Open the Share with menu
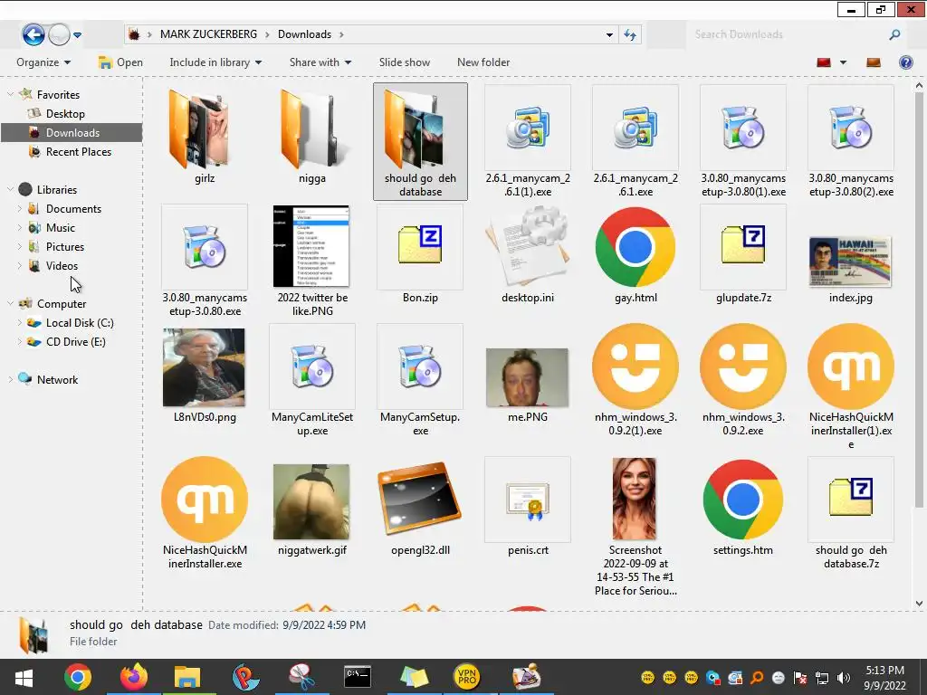The image size is (927, 695). click(x=320, y=62)
